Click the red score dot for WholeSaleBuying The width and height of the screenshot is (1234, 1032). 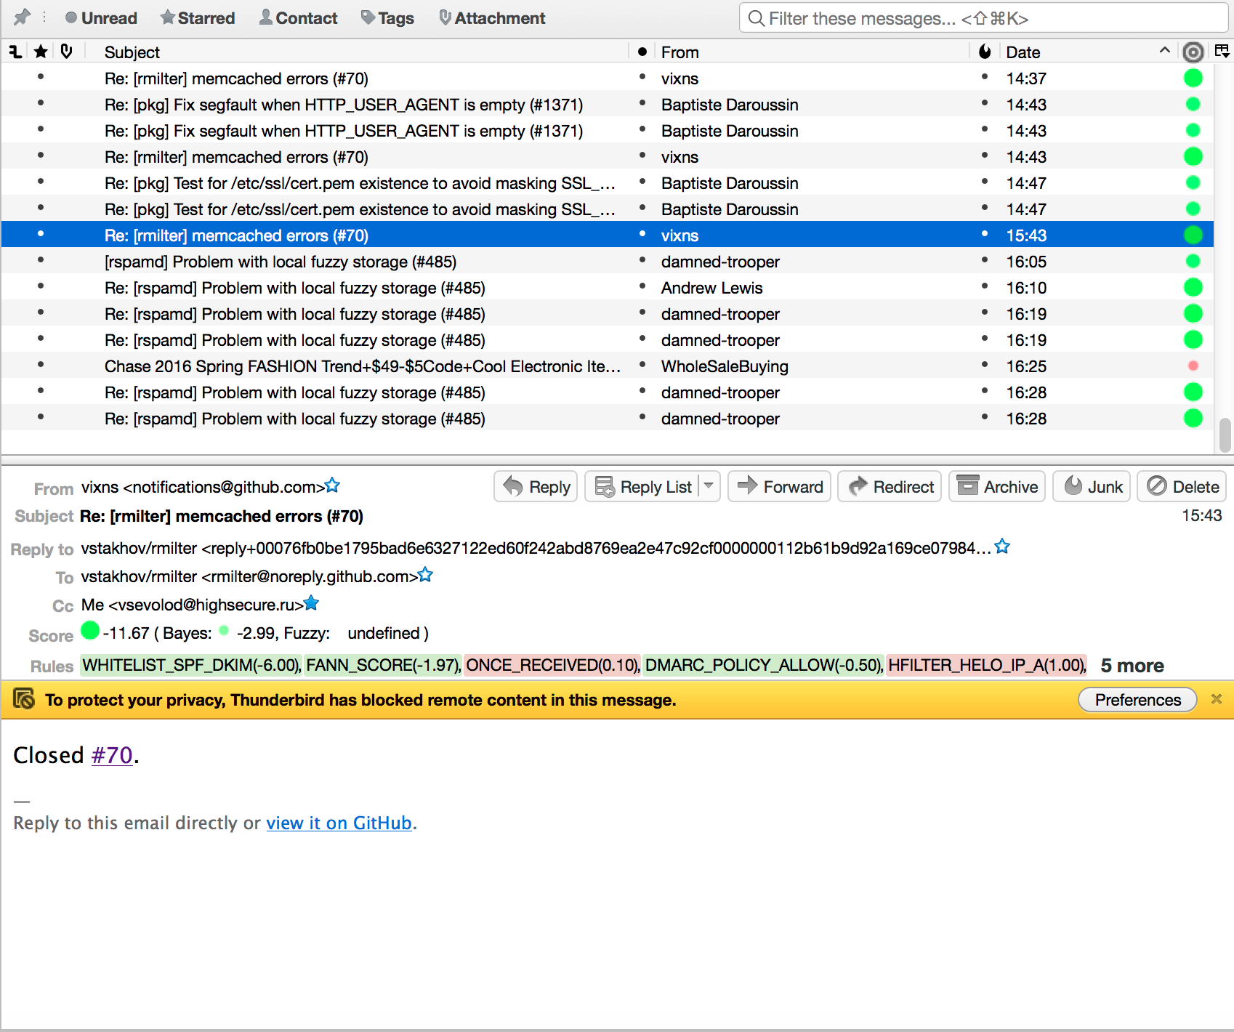pos(1193,366)
